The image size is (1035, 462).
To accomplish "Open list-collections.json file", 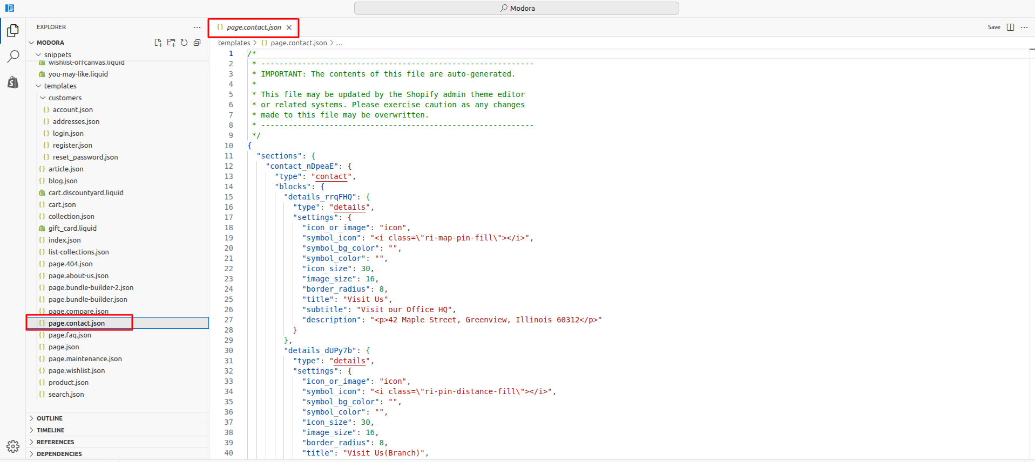I will click(78, 252).
